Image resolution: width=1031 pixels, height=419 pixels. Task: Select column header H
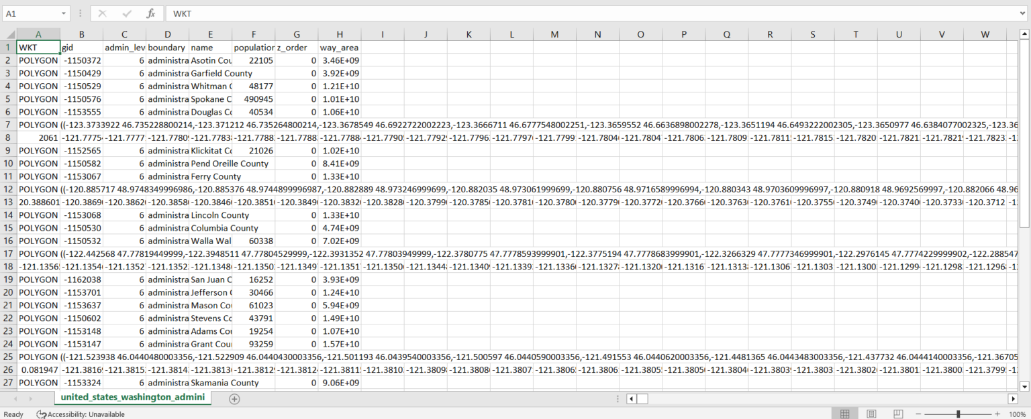(339, 34)
